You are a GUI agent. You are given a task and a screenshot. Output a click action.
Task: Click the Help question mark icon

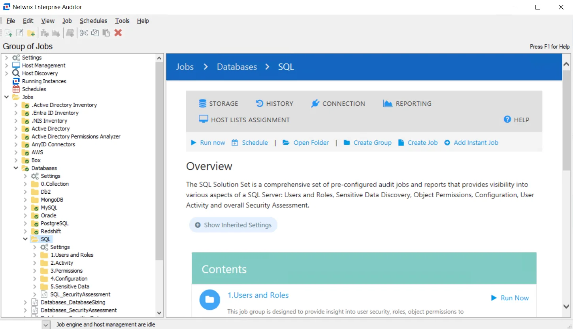pos(507,119)
